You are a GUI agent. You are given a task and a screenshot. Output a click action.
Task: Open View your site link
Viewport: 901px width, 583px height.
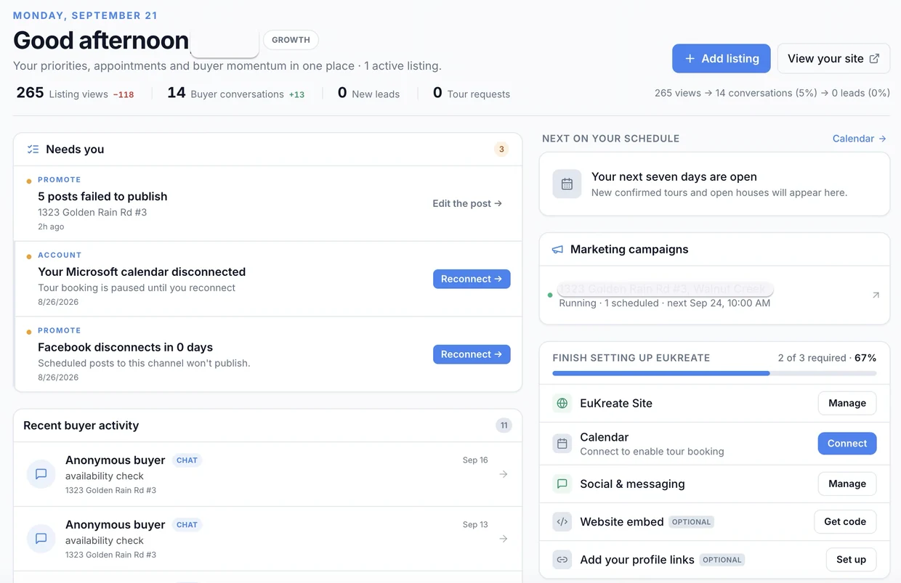coord(833,59)
